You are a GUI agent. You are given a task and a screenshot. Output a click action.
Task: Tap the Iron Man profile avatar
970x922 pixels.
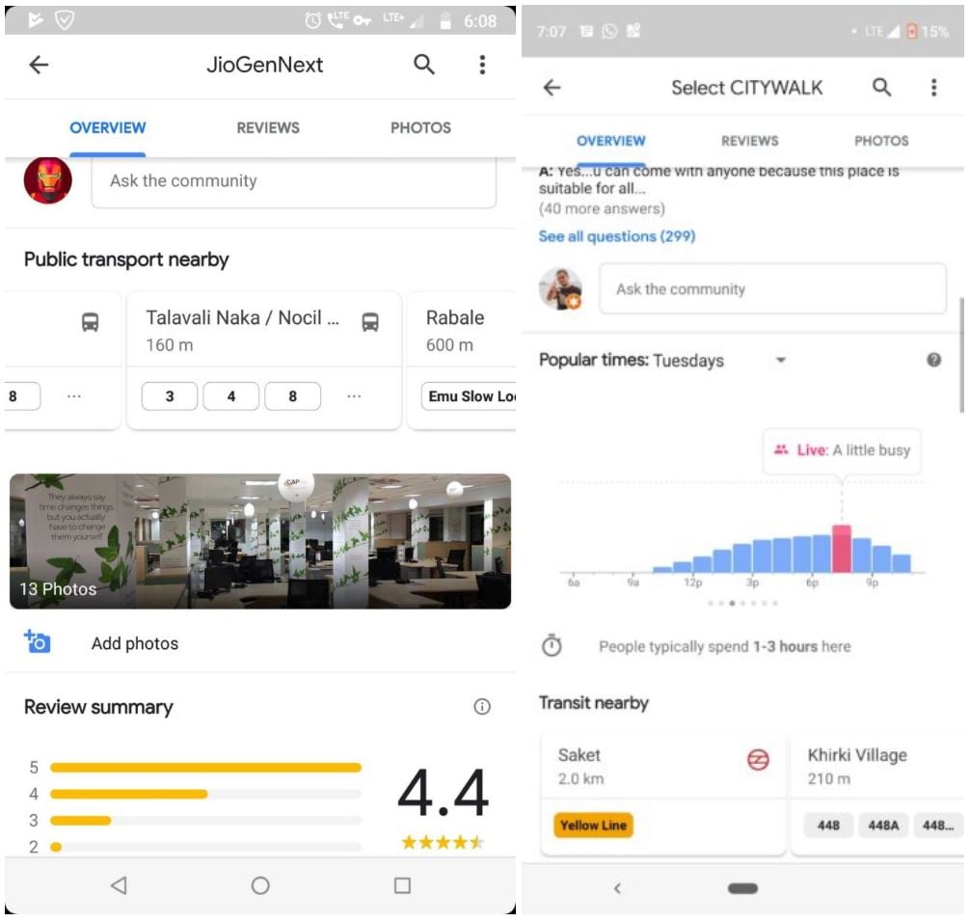point(47,180)
